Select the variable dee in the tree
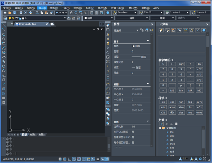 pos(173,135)
